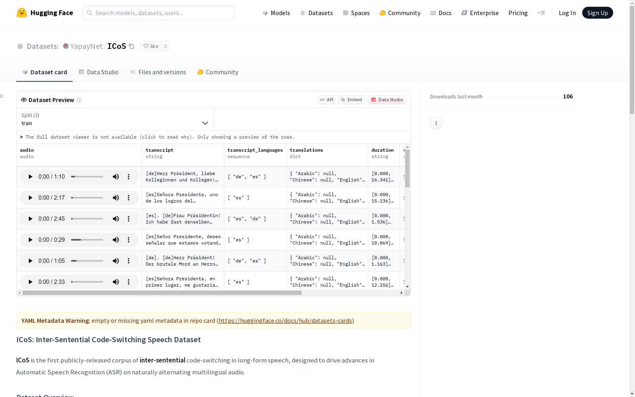The height and width of the screenshot is (397, 635).
Task: Click the Sign Up button
Action: [597, 13]
